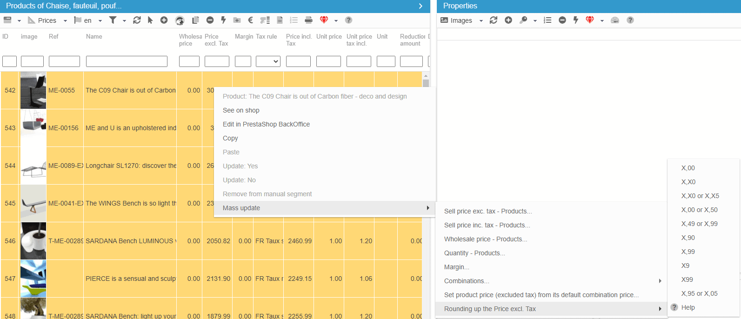The height and width of the screenshot is (319, 741).
Task: Click thumbnail image of product 546
Action: (x=33, y=241)
